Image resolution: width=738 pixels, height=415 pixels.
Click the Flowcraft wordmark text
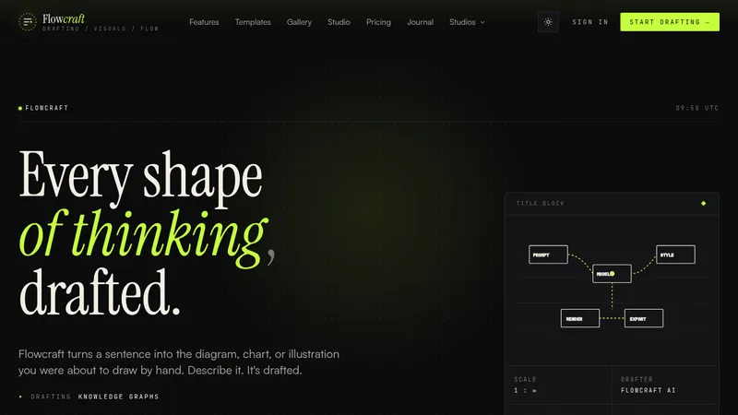pos(64,18)
